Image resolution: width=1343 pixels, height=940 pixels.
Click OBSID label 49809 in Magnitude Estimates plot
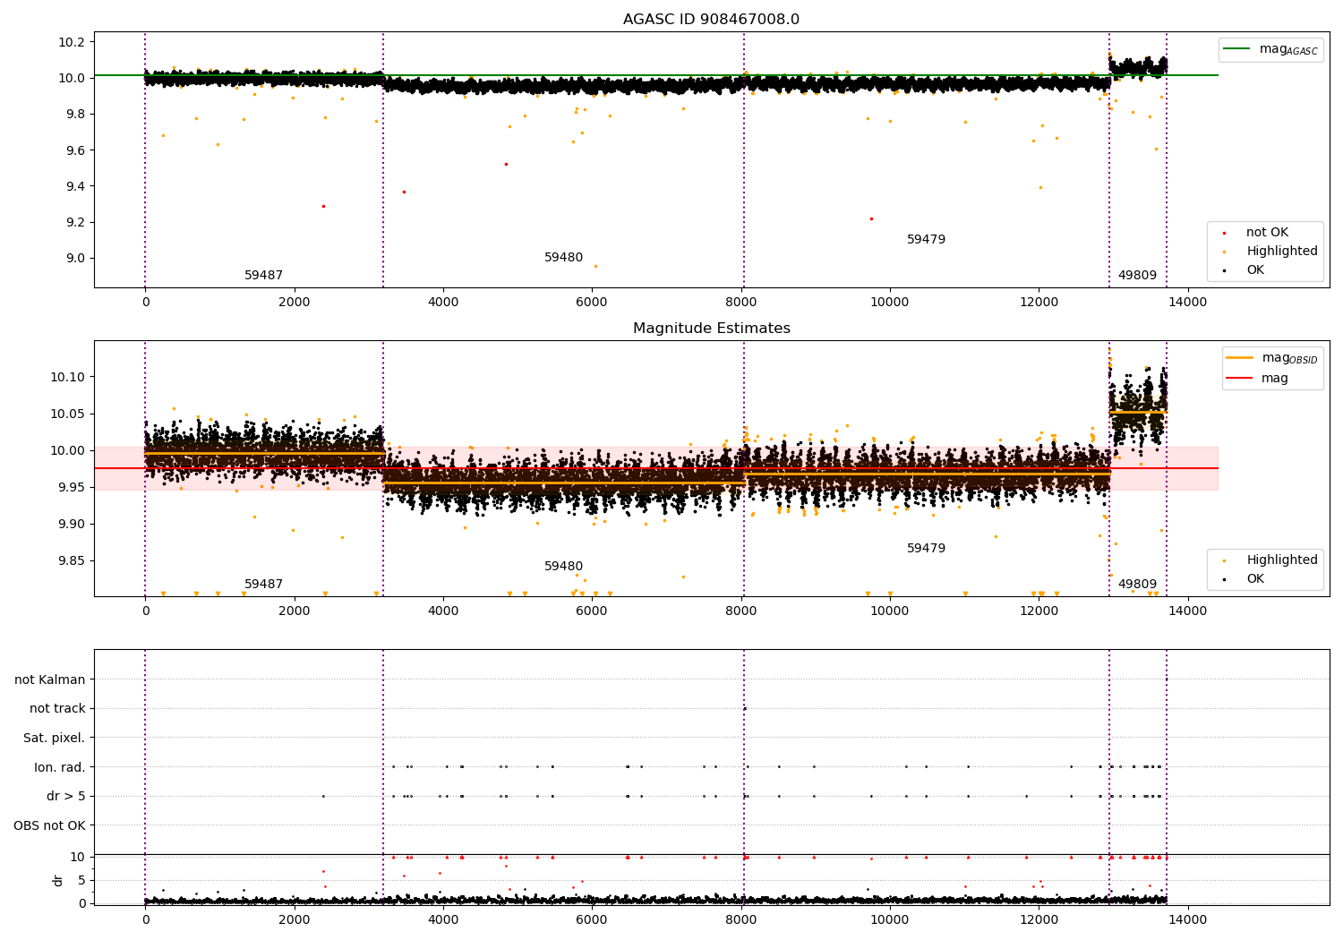point(1137,585)
